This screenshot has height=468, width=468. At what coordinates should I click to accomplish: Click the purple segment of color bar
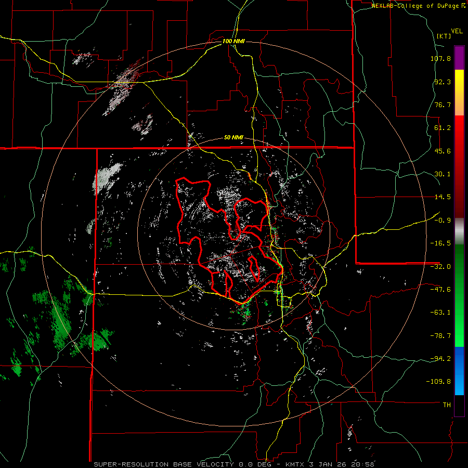tap(459, 58)
